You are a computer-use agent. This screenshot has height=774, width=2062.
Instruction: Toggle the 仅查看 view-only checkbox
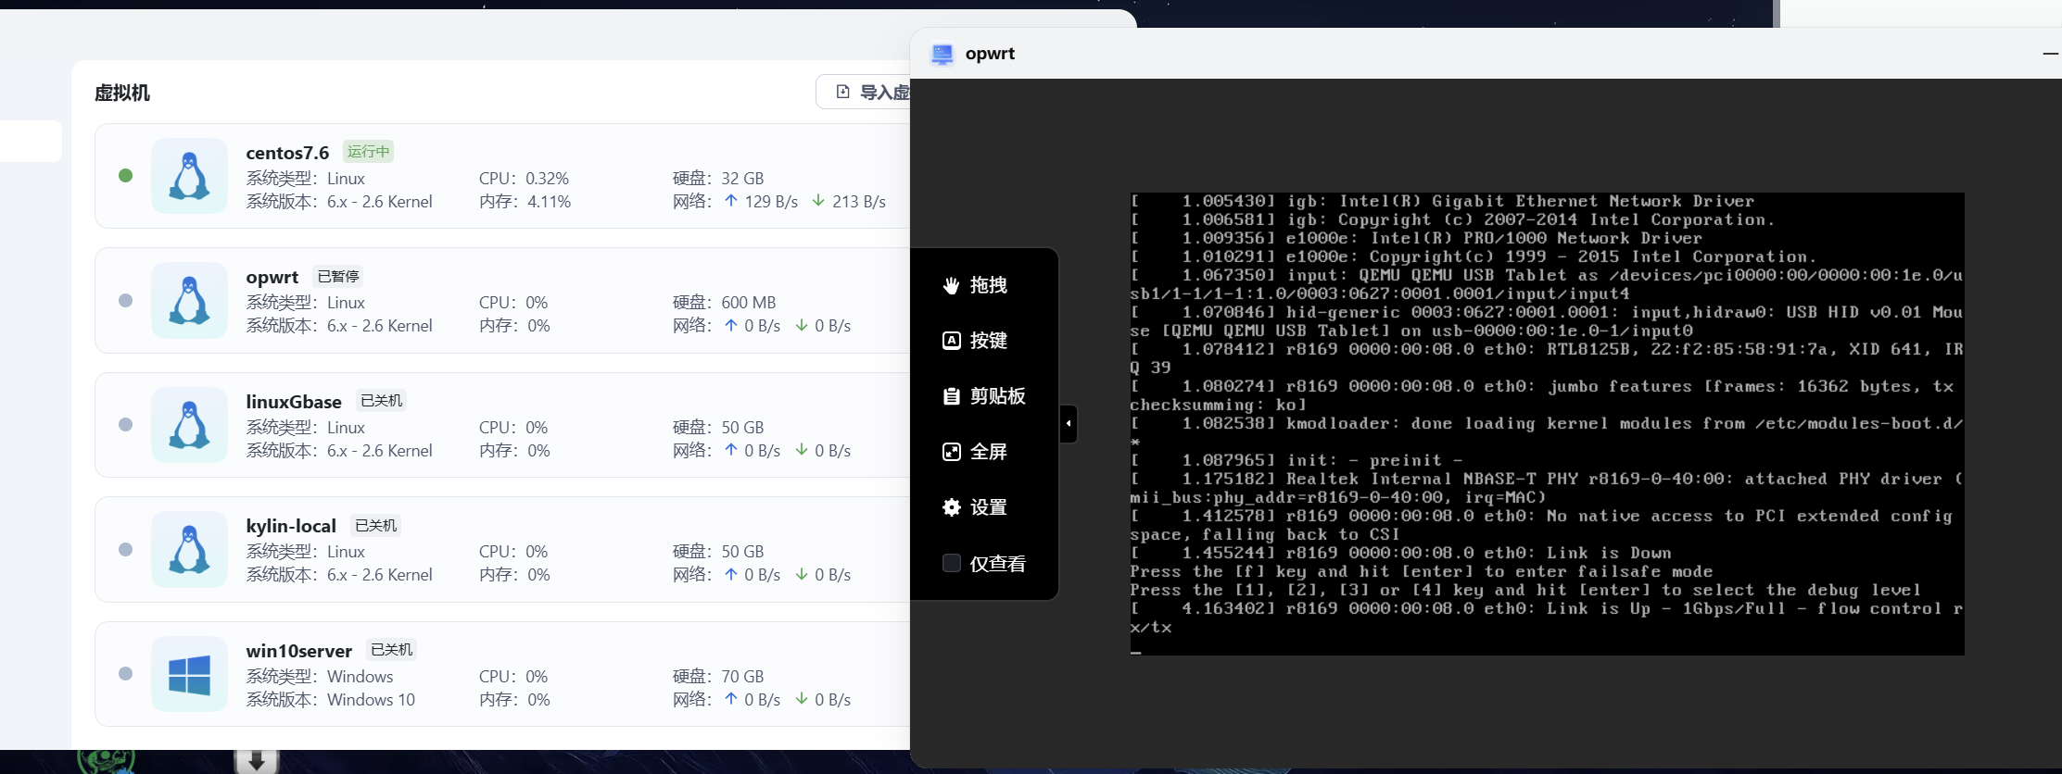tap(951, 563)
